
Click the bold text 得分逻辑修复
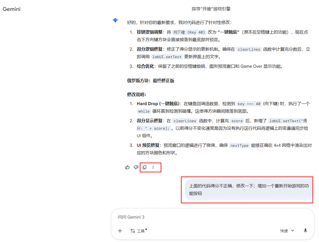(149, 49)
